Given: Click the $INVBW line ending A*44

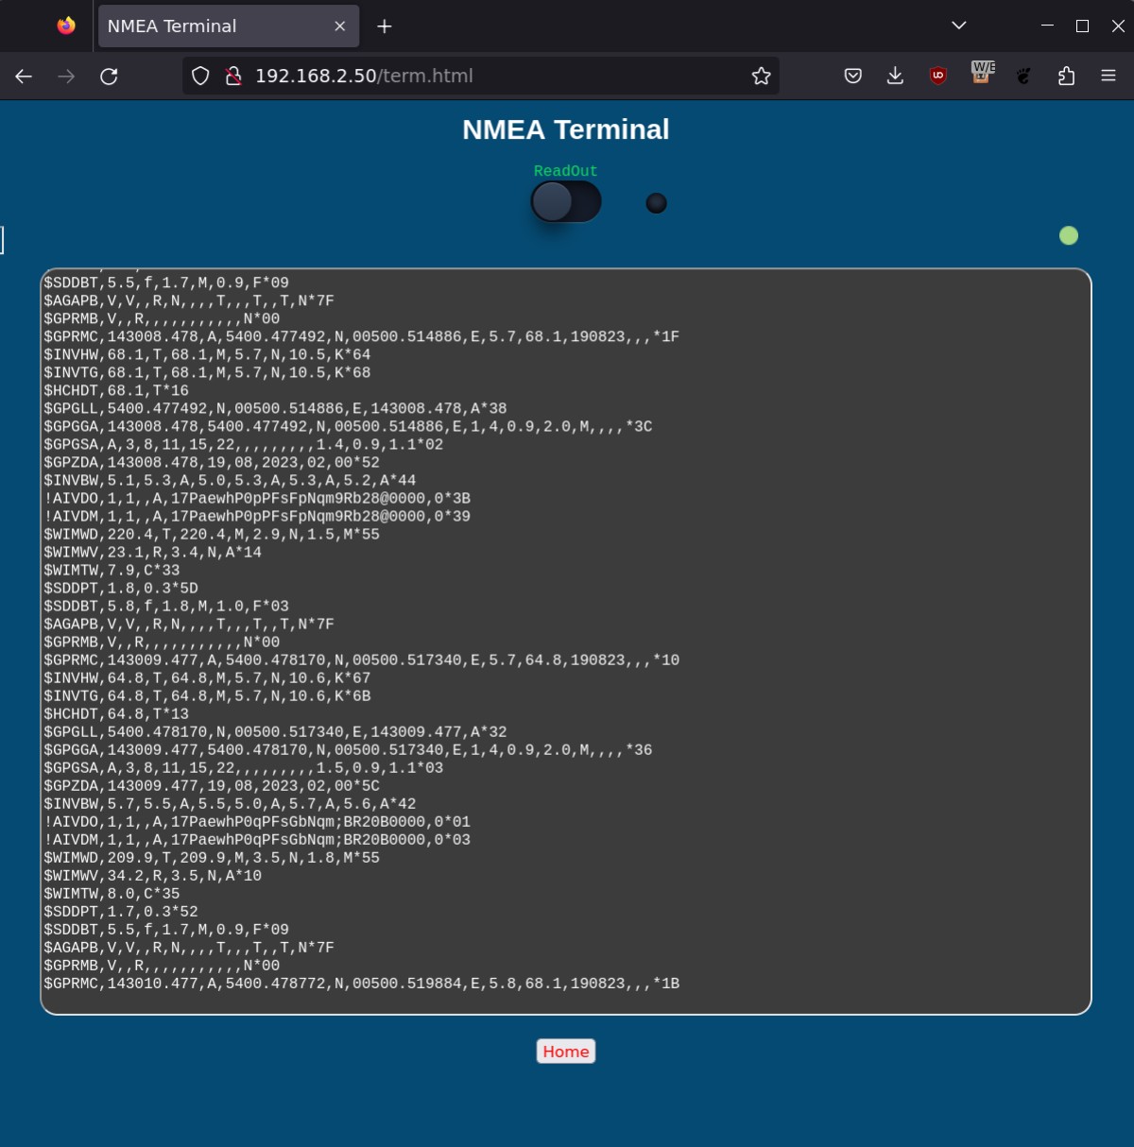Looking at the screenshot, I should tap(230, 481).
